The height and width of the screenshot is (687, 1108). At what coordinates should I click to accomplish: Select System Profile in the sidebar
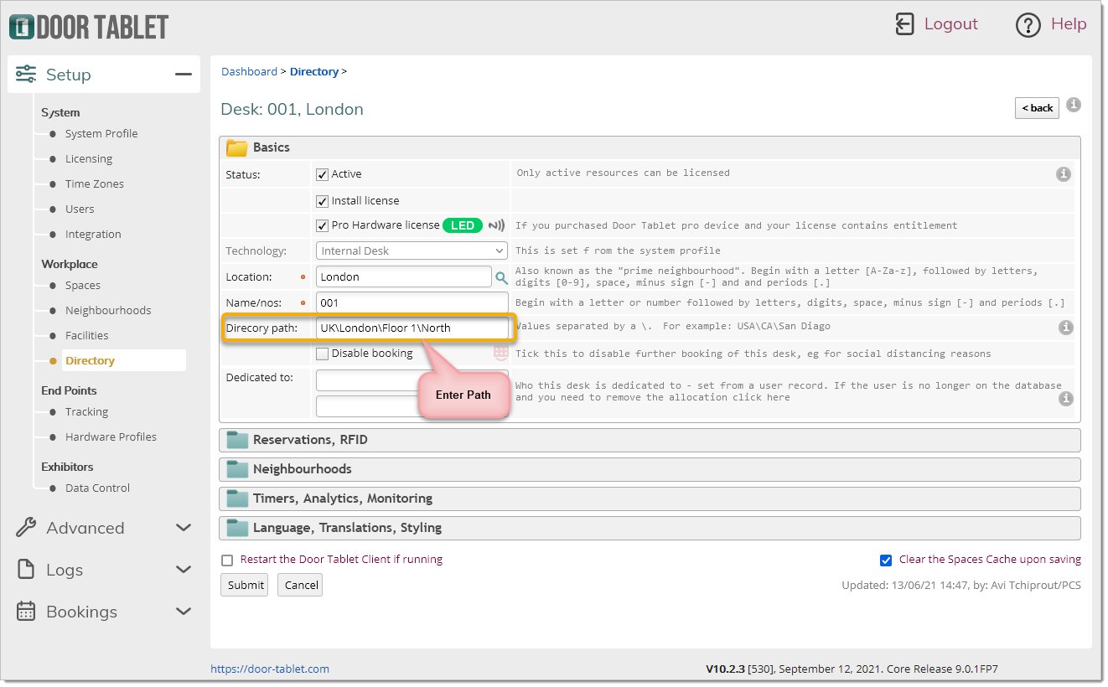click(101, 134)
